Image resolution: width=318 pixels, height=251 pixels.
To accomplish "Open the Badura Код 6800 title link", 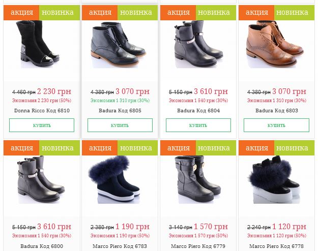I will [42, 246].
